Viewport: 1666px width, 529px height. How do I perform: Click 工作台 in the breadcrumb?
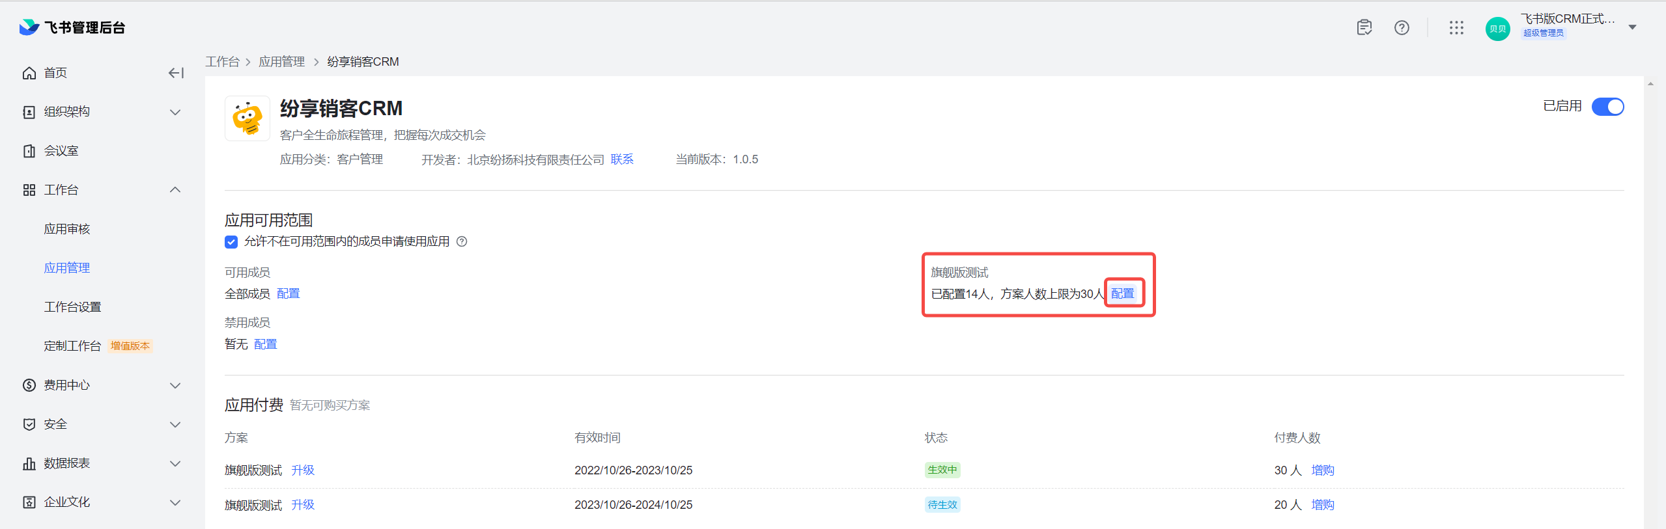pos(222,62)
